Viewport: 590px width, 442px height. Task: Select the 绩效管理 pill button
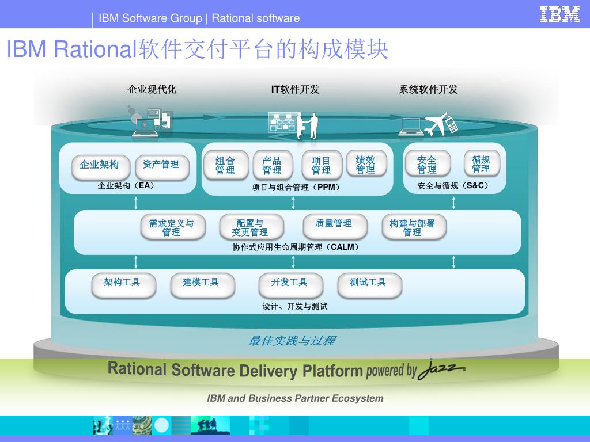point(366,164)
